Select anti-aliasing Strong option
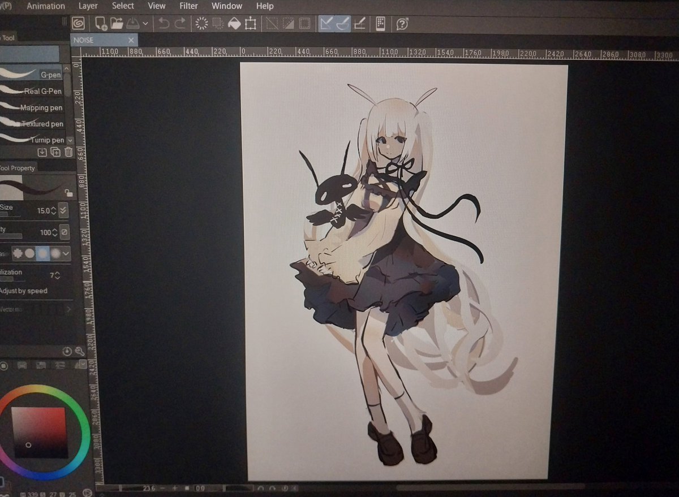 point(55,254)
